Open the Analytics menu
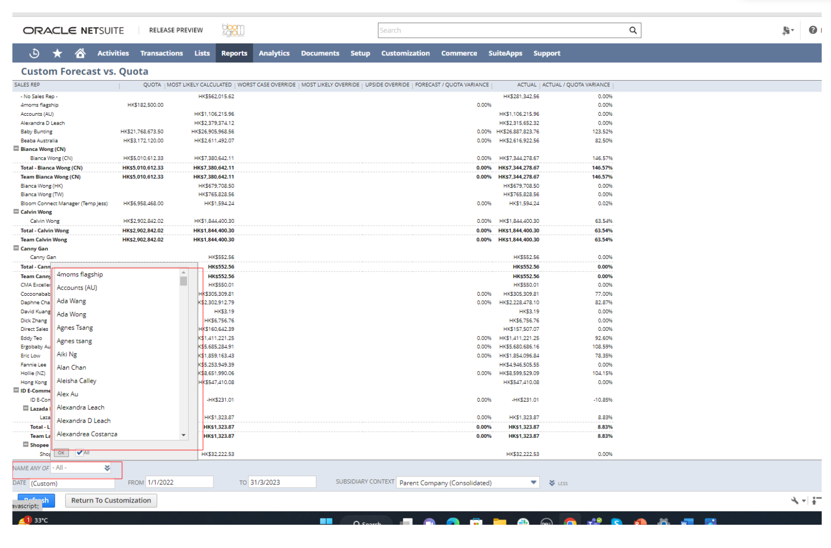This screenshot has height=548, width=831. (x=274, y=53)
